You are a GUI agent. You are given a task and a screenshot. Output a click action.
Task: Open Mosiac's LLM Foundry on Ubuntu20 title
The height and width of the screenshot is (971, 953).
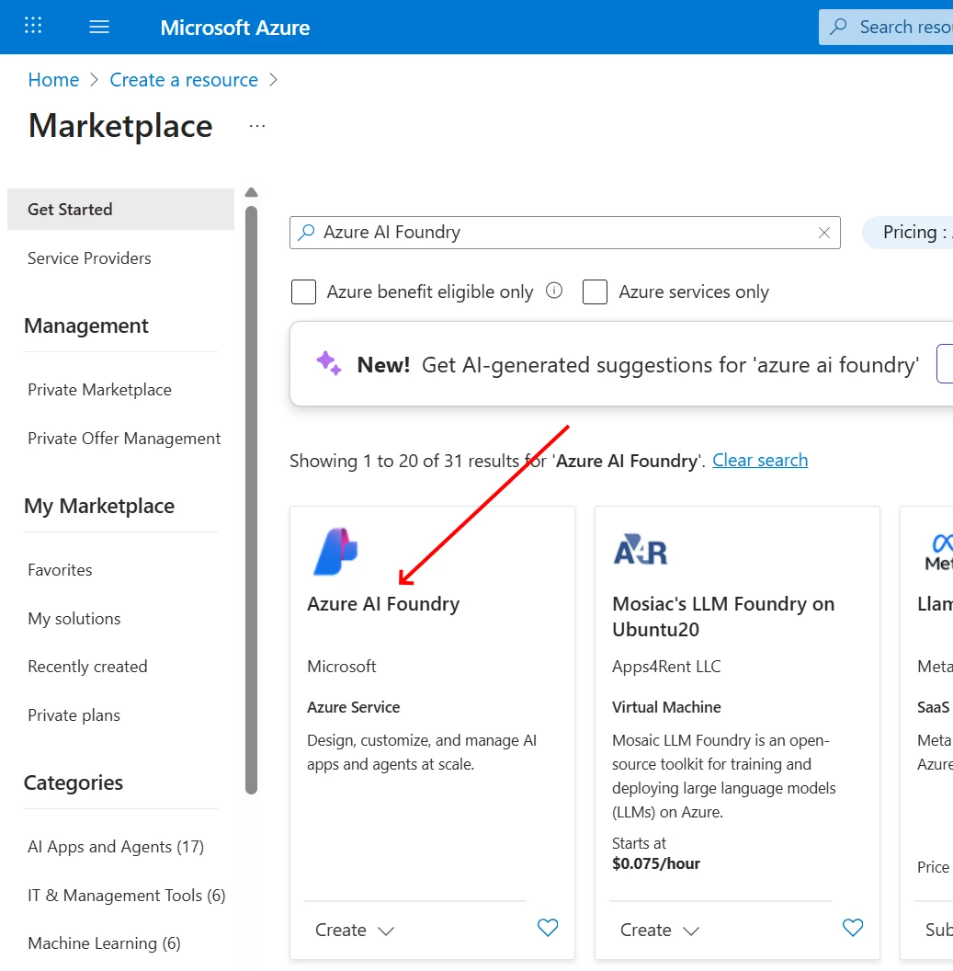[x=723, y=617]
